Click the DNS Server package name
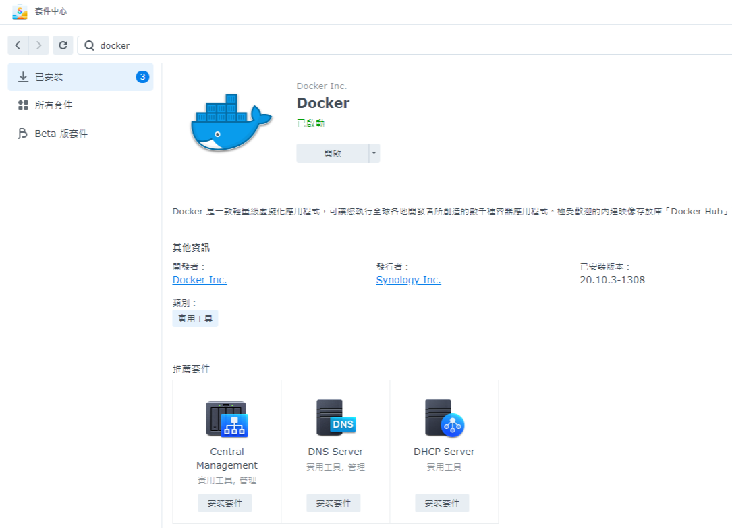The height and width of the screenshot is (528, 732). point(336,452)
